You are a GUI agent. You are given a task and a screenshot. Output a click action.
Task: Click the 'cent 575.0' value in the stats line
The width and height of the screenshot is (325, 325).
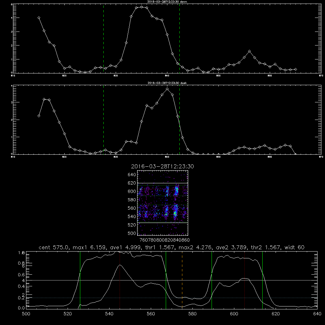point(54,247)
